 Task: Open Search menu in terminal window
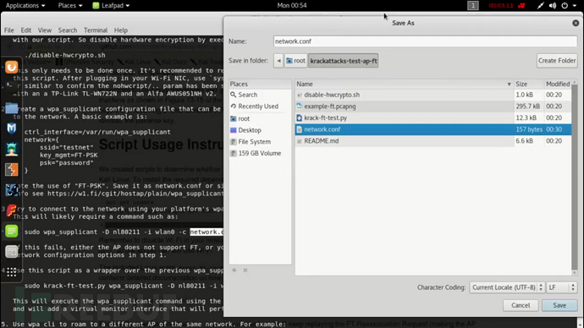click(x=68, y=30)
